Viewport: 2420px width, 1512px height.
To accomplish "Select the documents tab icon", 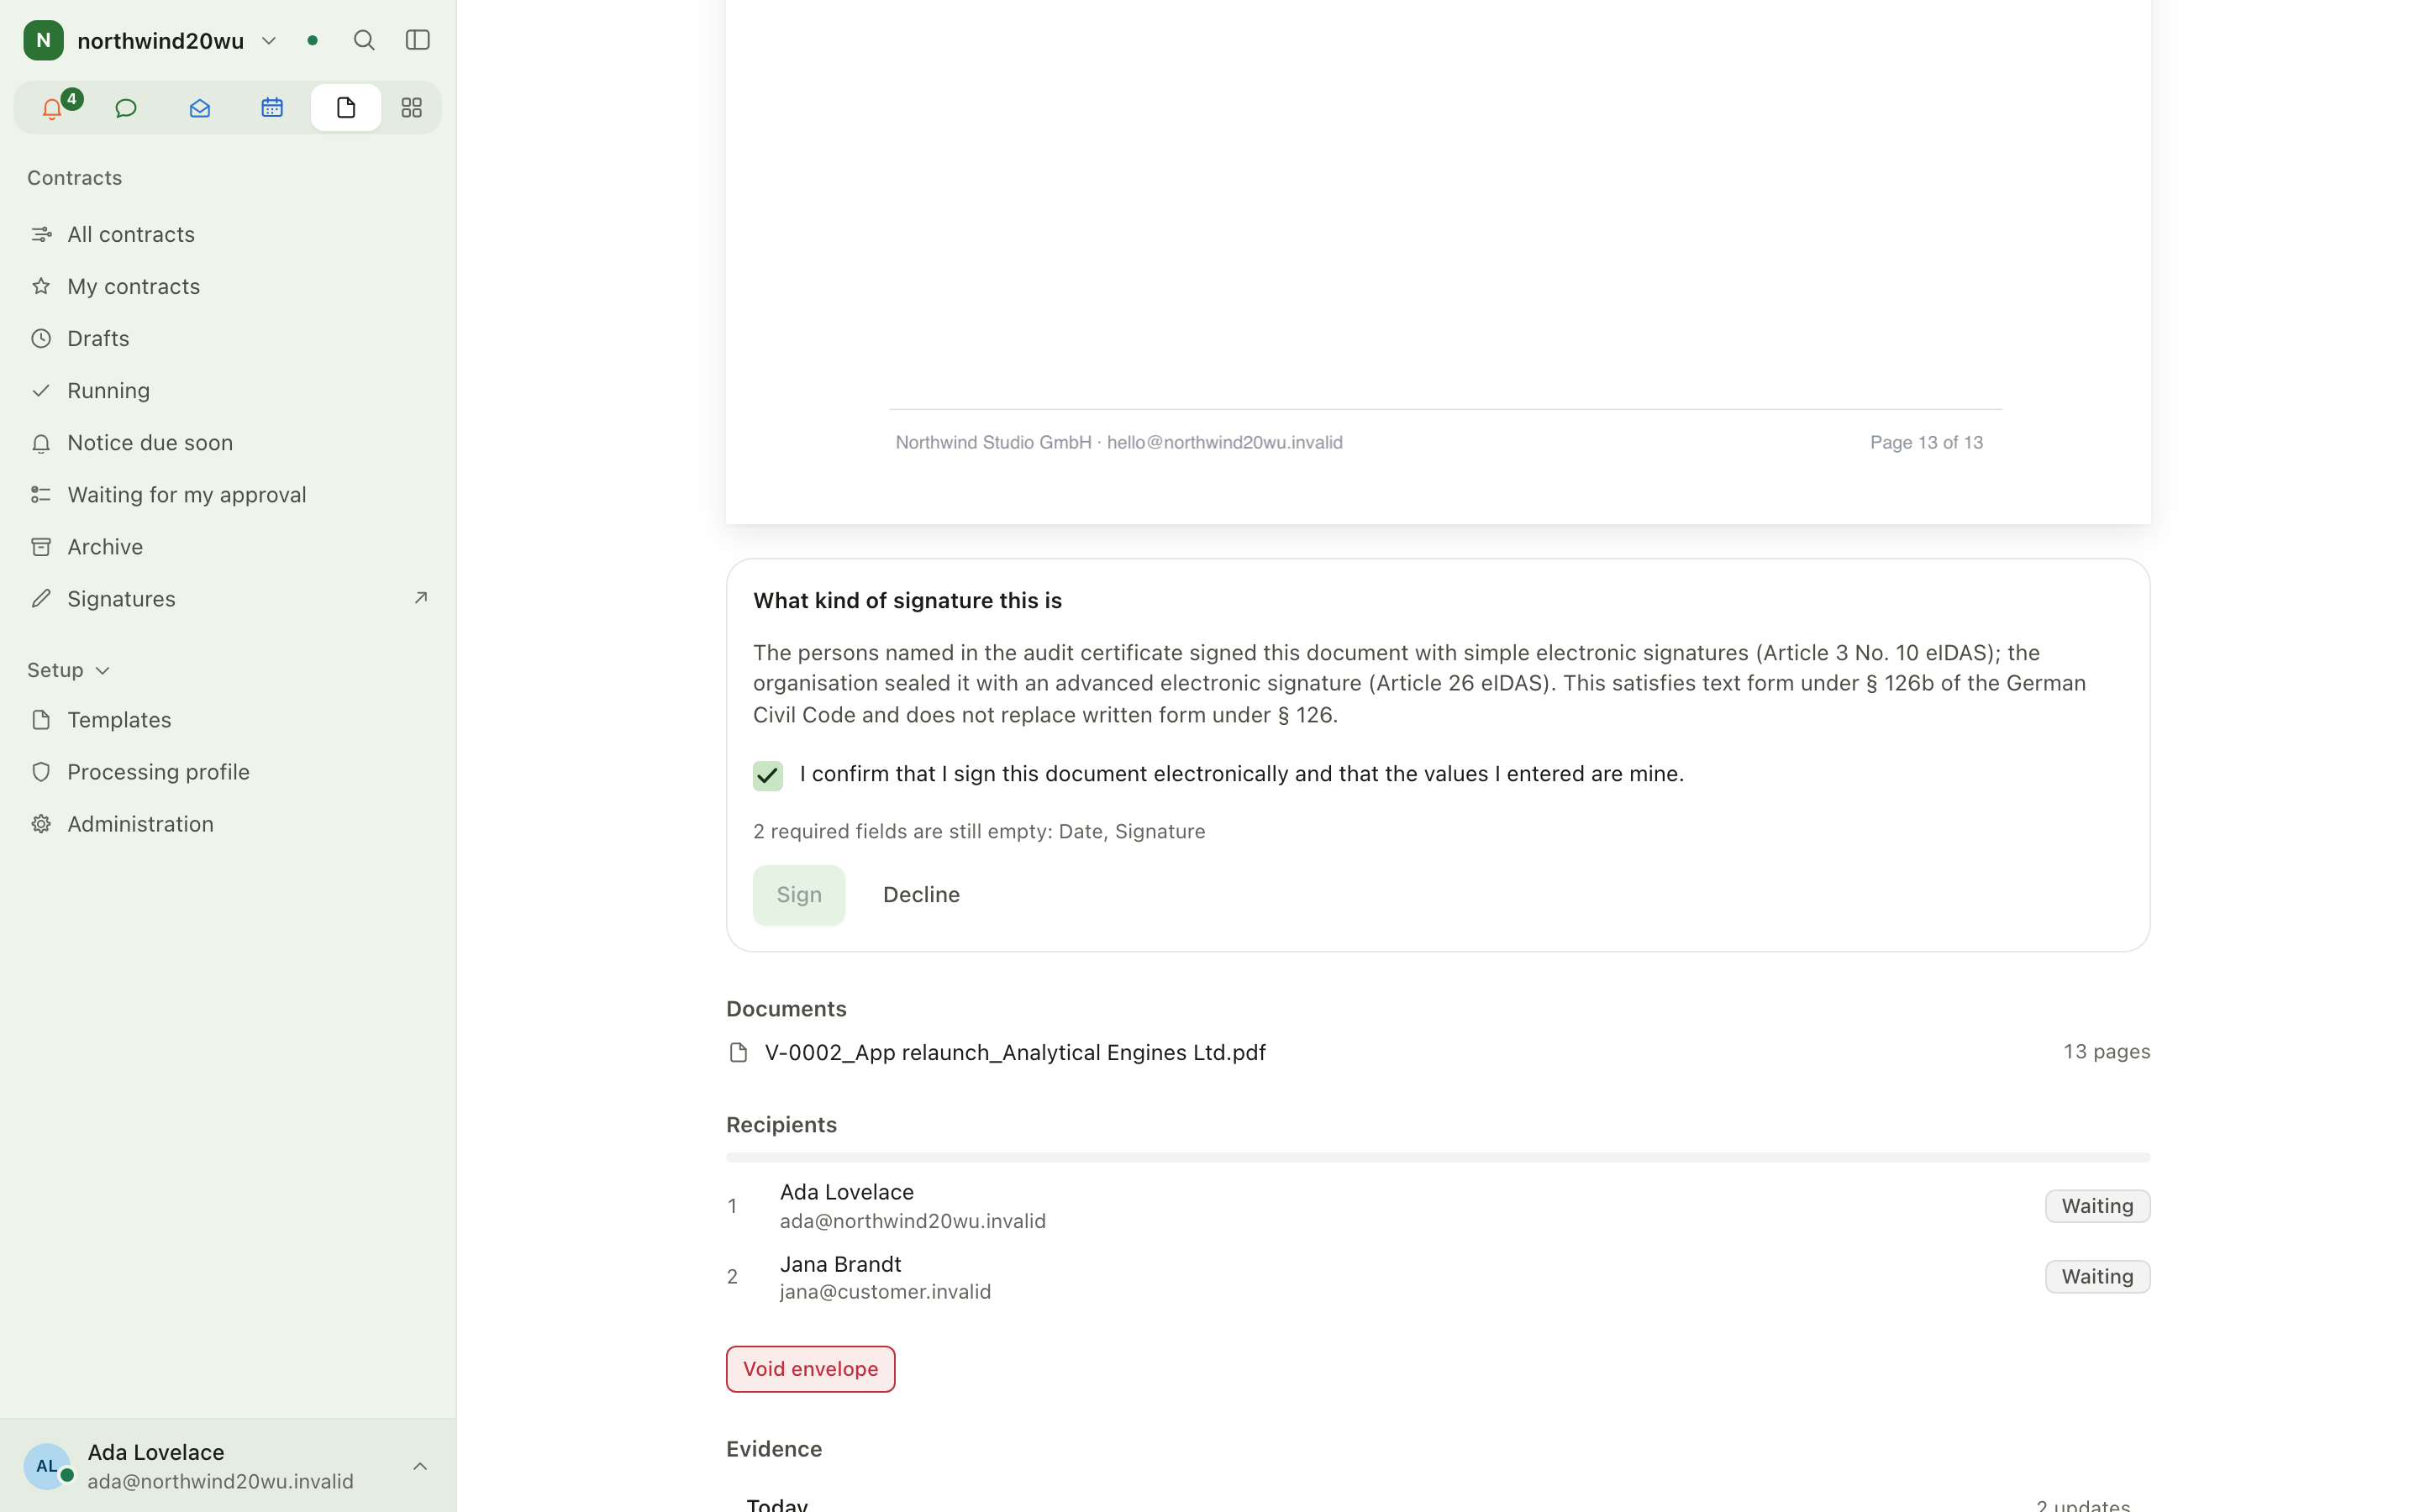I will [346, 108].
